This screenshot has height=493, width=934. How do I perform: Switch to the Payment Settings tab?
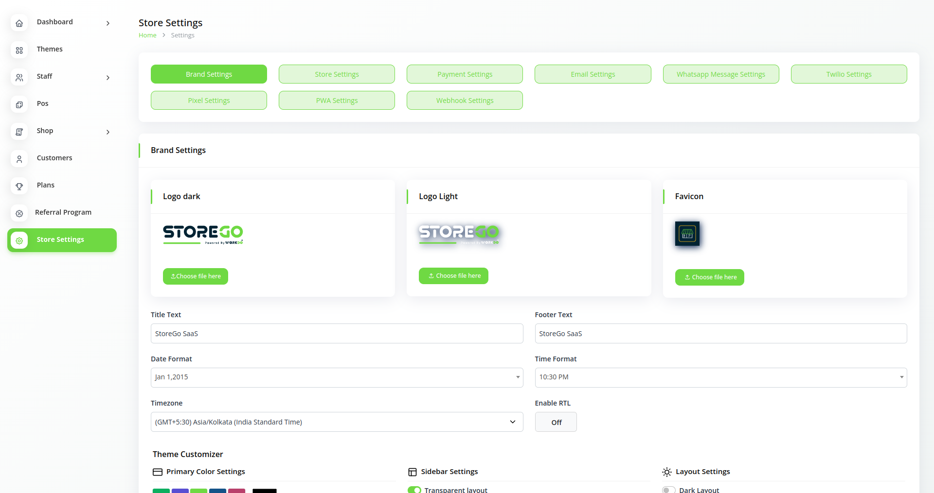465,74
